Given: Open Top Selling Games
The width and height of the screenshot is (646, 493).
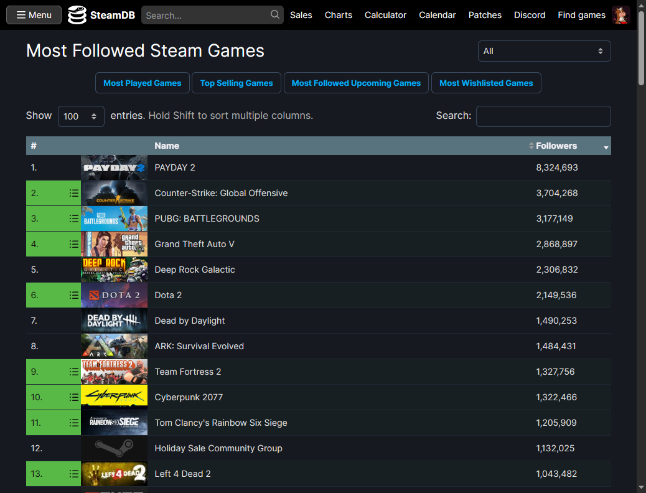Looking at the screenshot, I should click(236, 83).
